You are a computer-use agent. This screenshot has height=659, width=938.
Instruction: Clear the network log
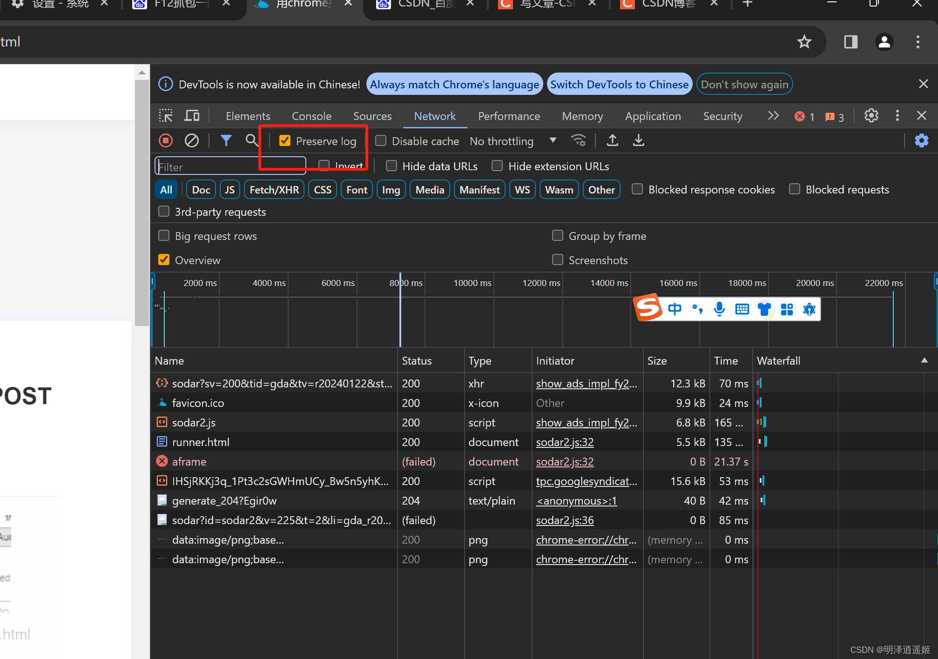[191, 140]
